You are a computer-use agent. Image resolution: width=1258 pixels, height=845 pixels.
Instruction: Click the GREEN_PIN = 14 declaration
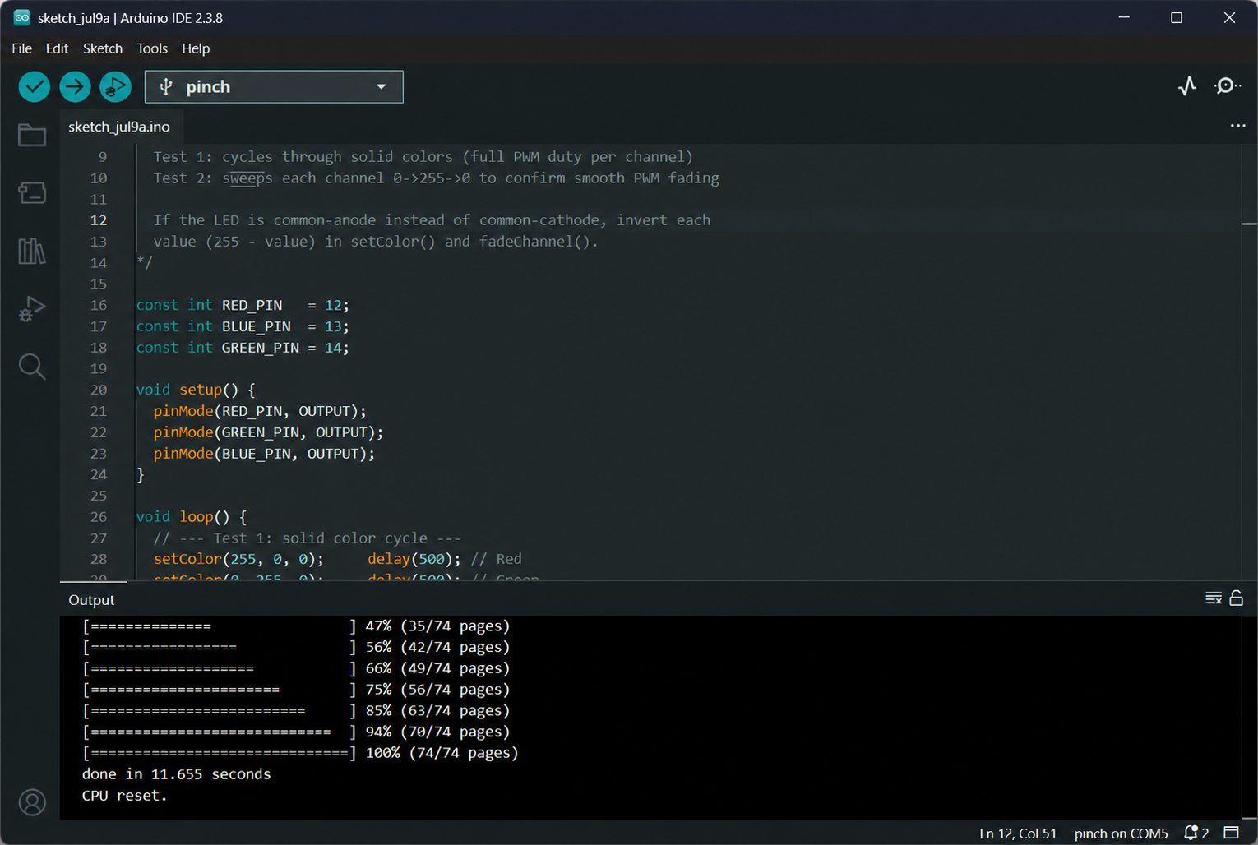pyautogui.click(x=243, y=348)
